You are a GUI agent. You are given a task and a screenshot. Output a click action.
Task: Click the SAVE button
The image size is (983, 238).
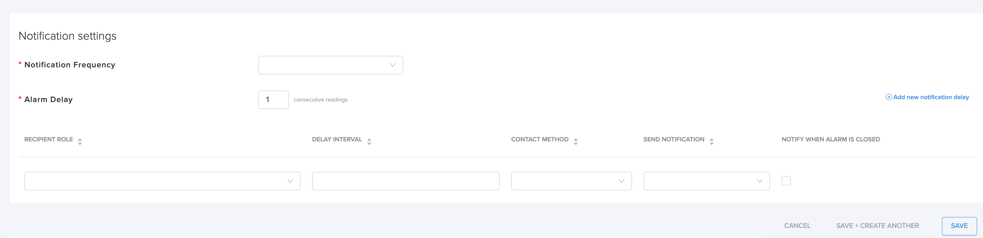click(959, 226)
